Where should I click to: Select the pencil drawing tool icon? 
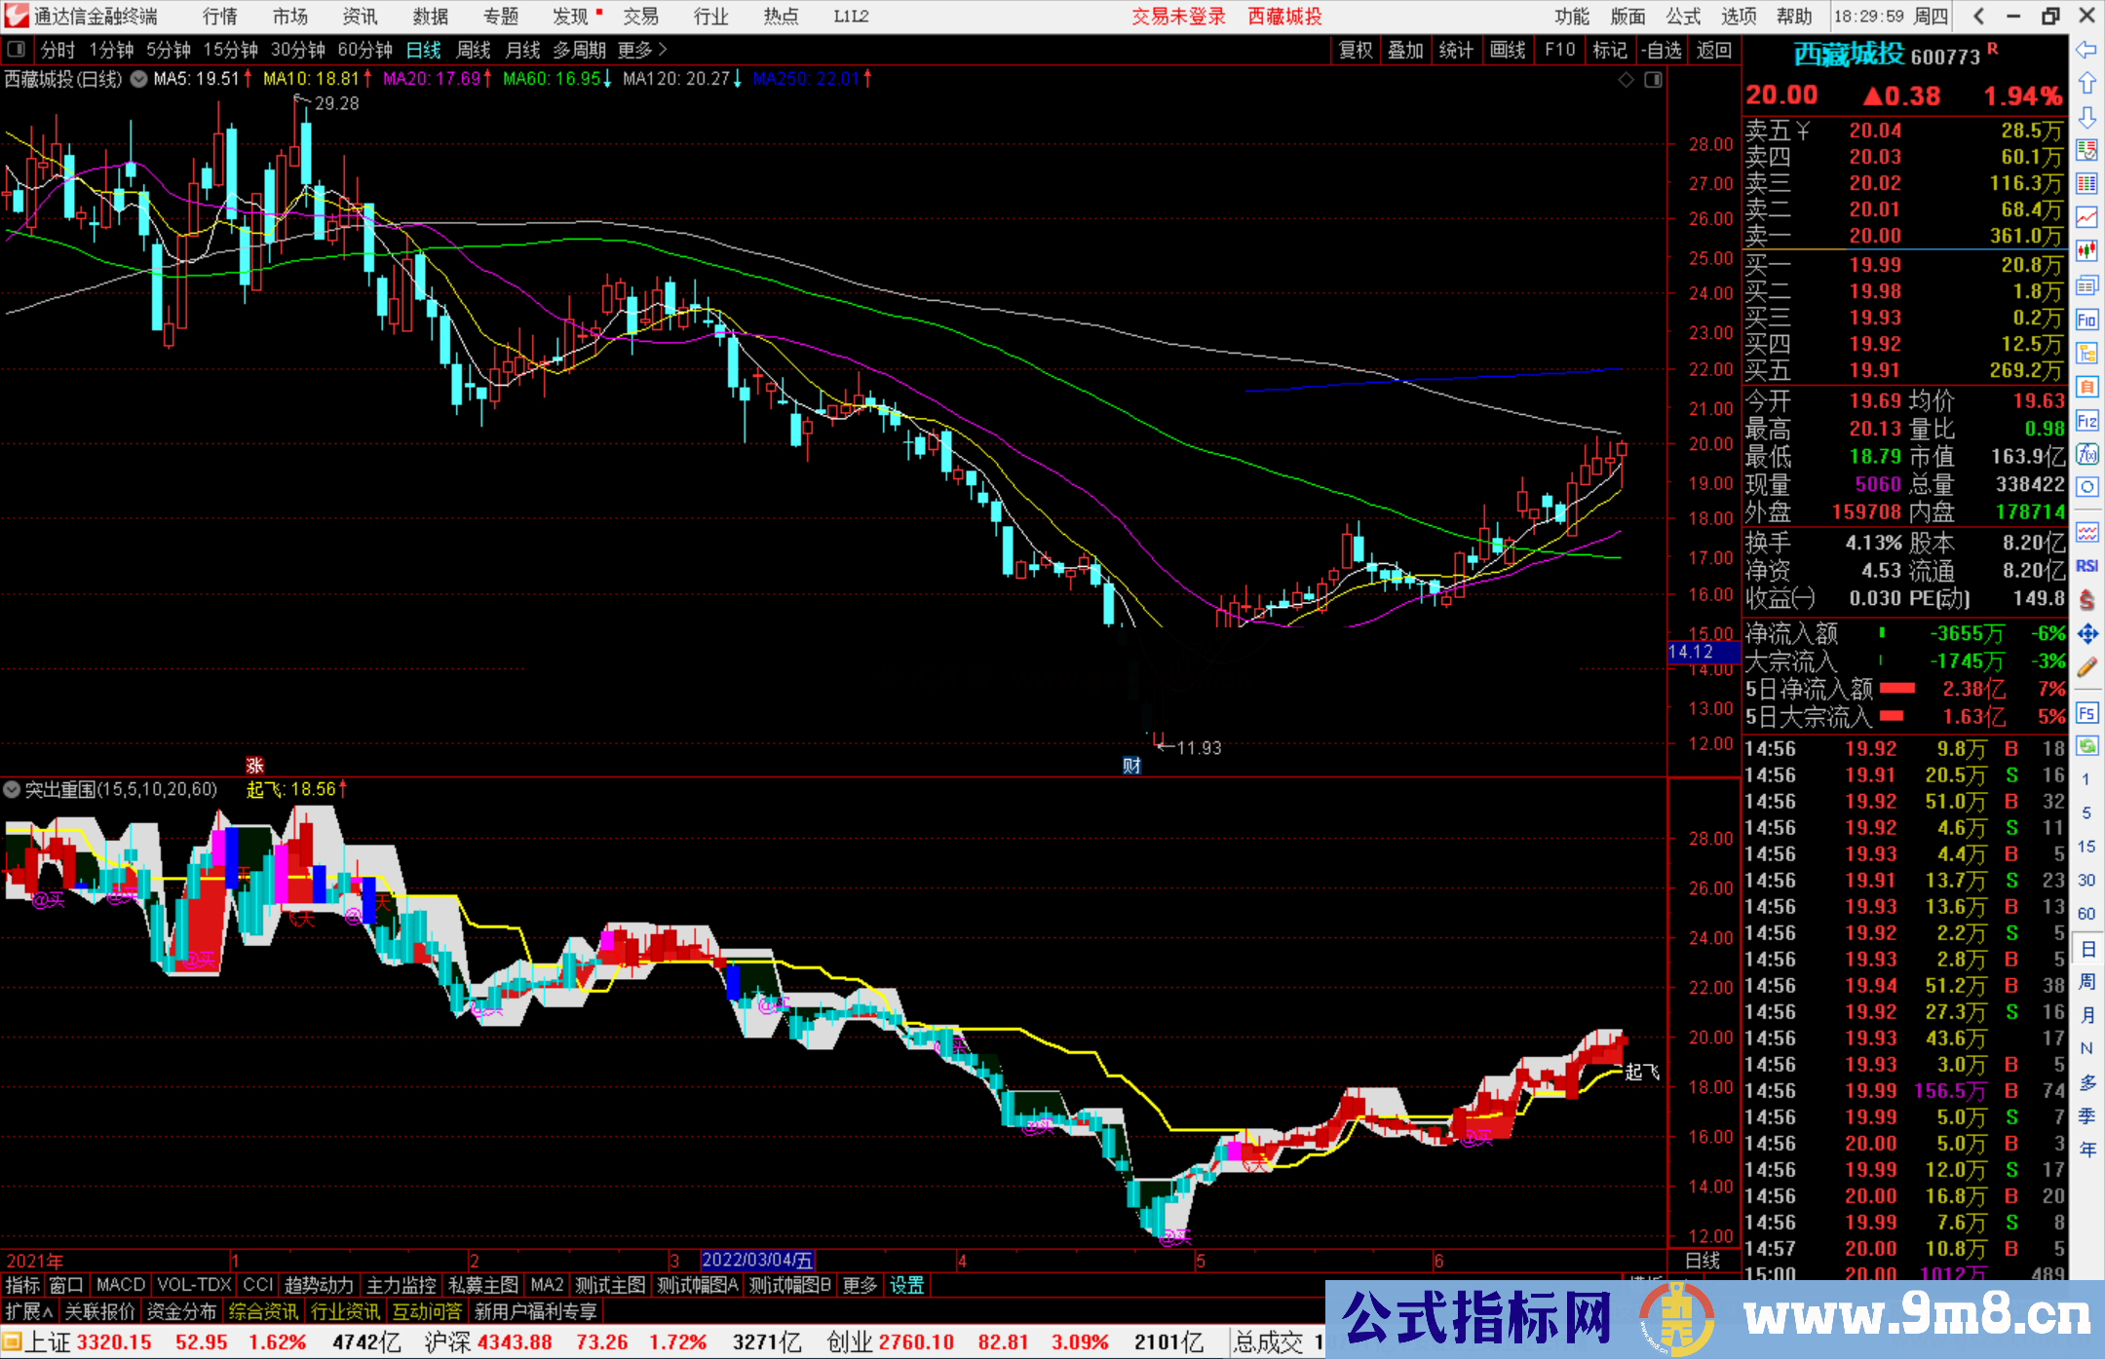[2086, 667]
